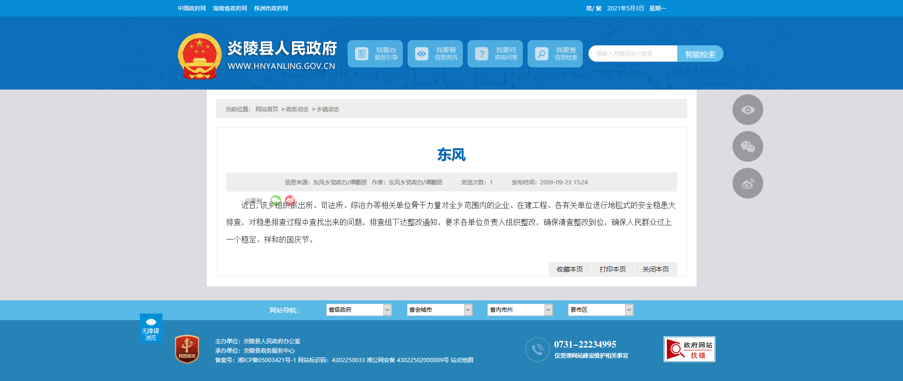Click the Weibo round icon on sidebar
The width and height of the screenshot is (903, 381).
point(747,183)
